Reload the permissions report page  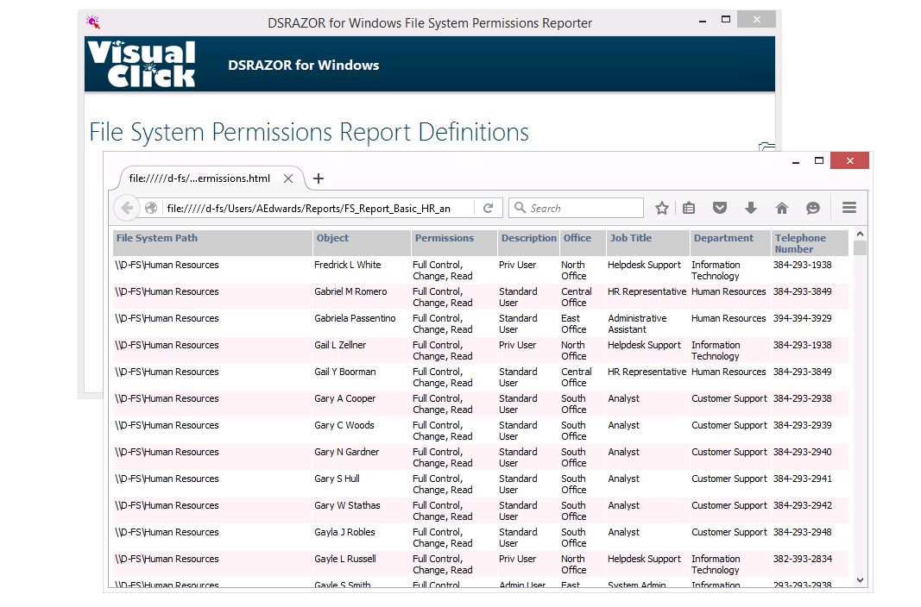click(x=488, y=208)
